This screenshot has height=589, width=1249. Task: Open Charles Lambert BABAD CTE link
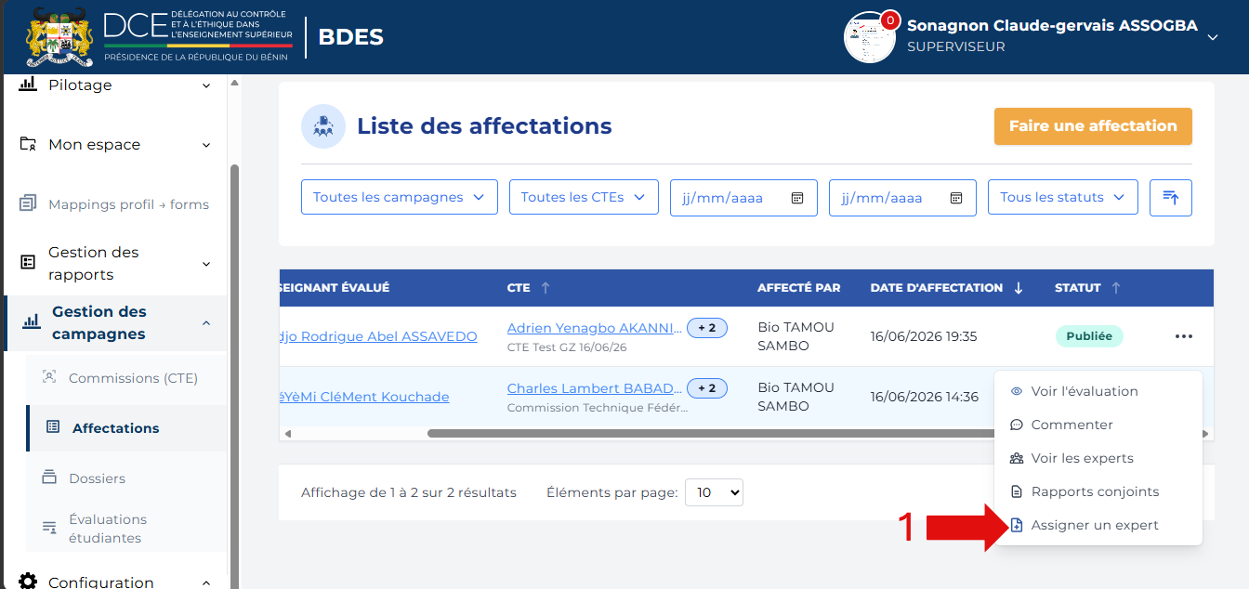click(595, 388)
